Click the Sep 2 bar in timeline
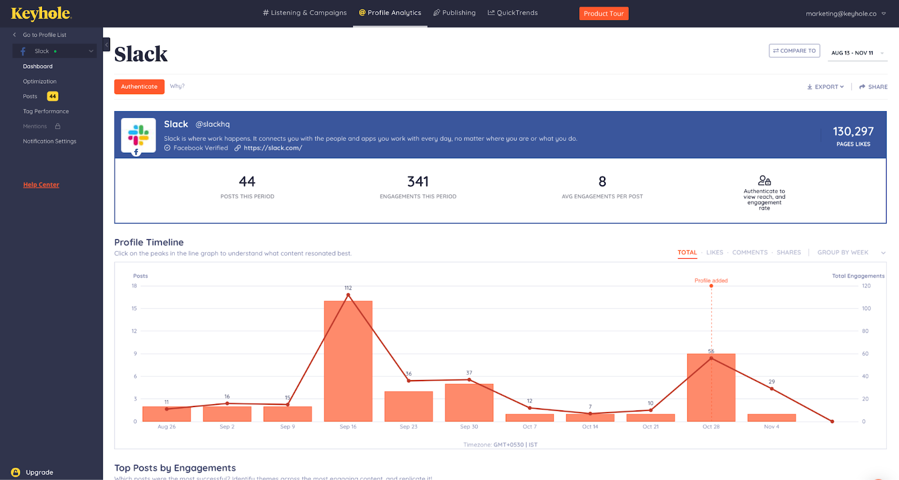Image resolution: width=899 pixels, height=480 pixels. point(227,414)
